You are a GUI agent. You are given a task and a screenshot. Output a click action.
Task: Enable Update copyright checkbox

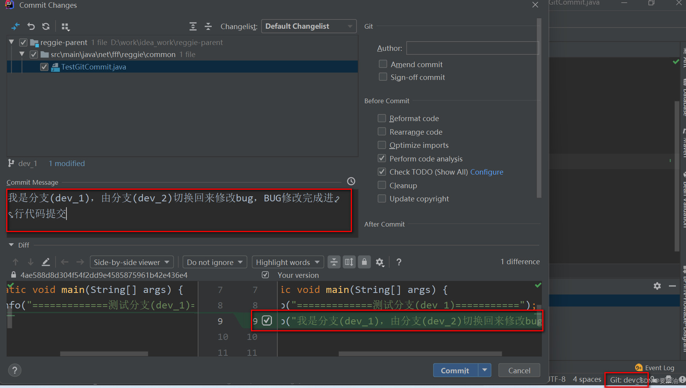click(382, 198)
